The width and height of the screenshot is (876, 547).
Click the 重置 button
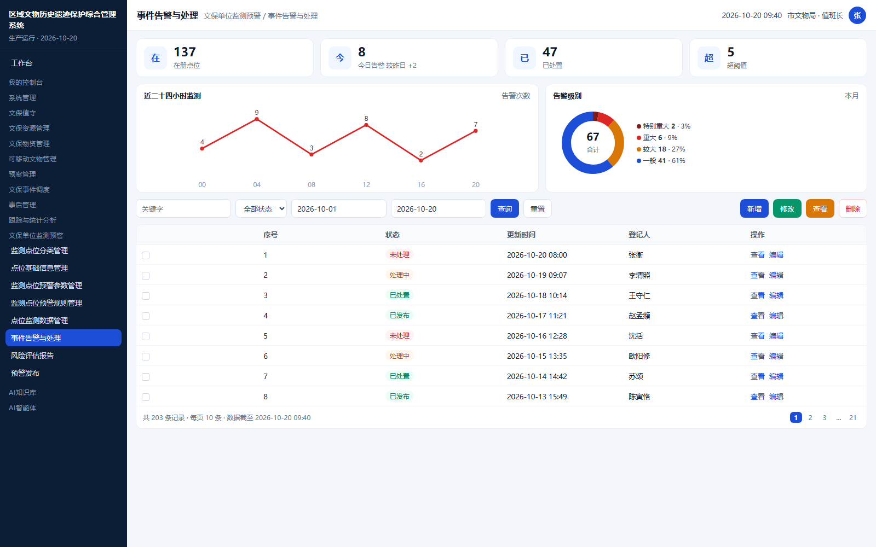coord(538,208)
